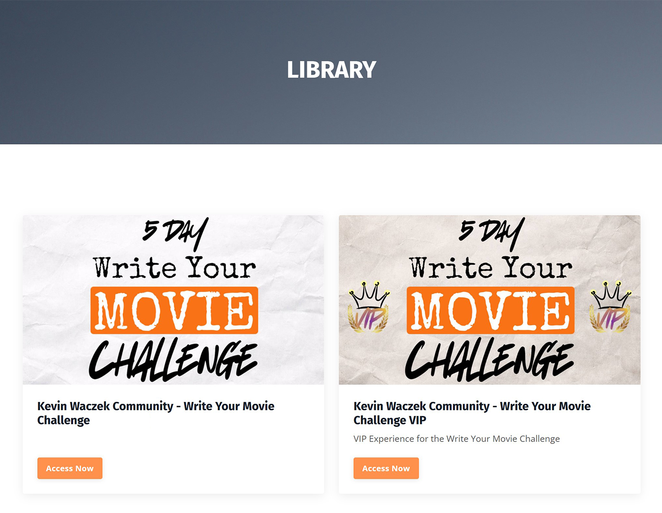Click empty card area beside non-VIP Access Now

click(x=214, y=468)
